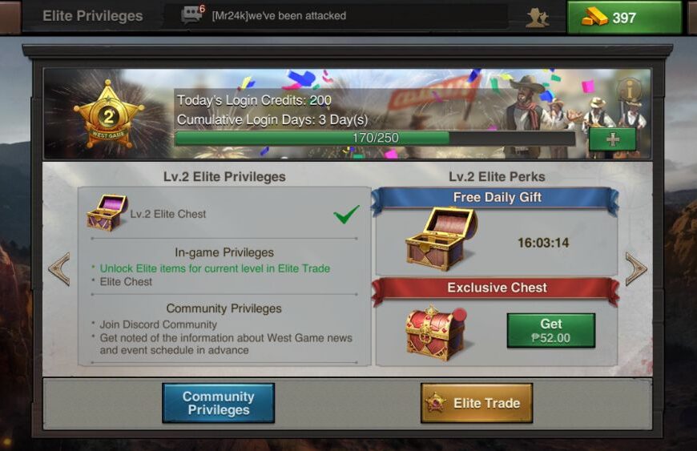This screenshot has height=451, width=697.
Task: Open the Free Daily Gift chest
Action: point(441,240)
